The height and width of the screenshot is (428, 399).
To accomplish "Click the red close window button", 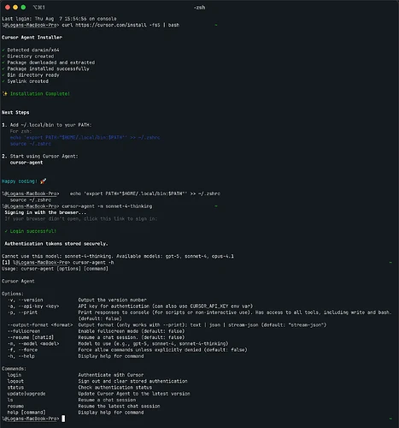I will 8,8.
